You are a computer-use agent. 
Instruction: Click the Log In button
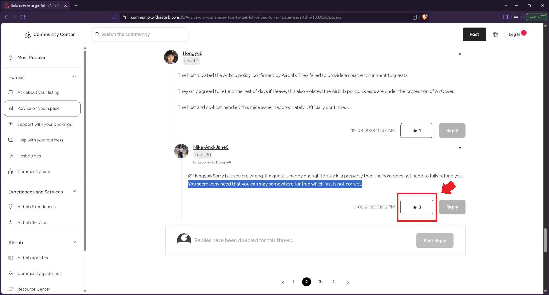pyautogui.click(x=514, y=34)
